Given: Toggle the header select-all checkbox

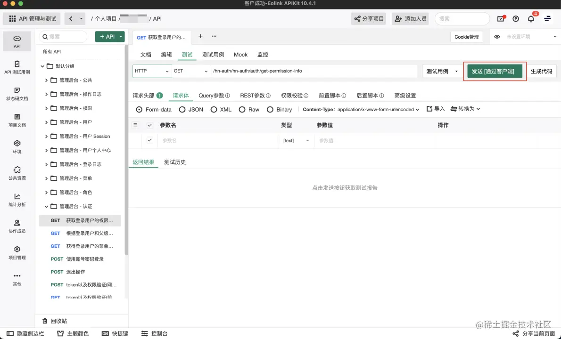Looking at the screenshot, I should tap(149, 125).
